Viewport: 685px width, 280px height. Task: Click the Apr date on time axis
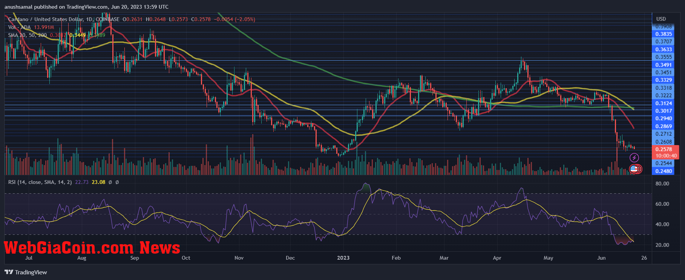[497, 258]
